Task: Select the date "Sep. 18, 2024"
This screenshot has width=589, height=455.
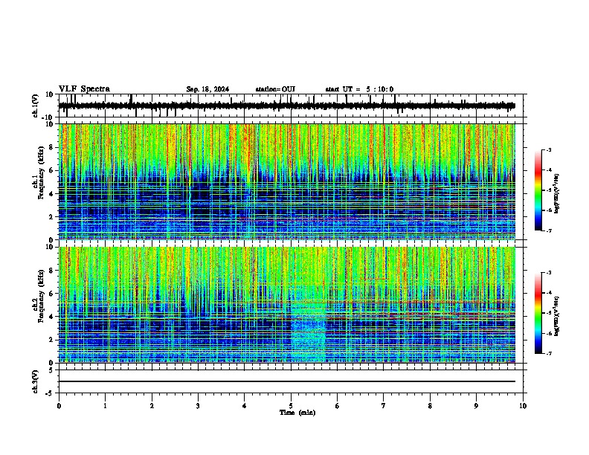Action: tap(207, 89)
